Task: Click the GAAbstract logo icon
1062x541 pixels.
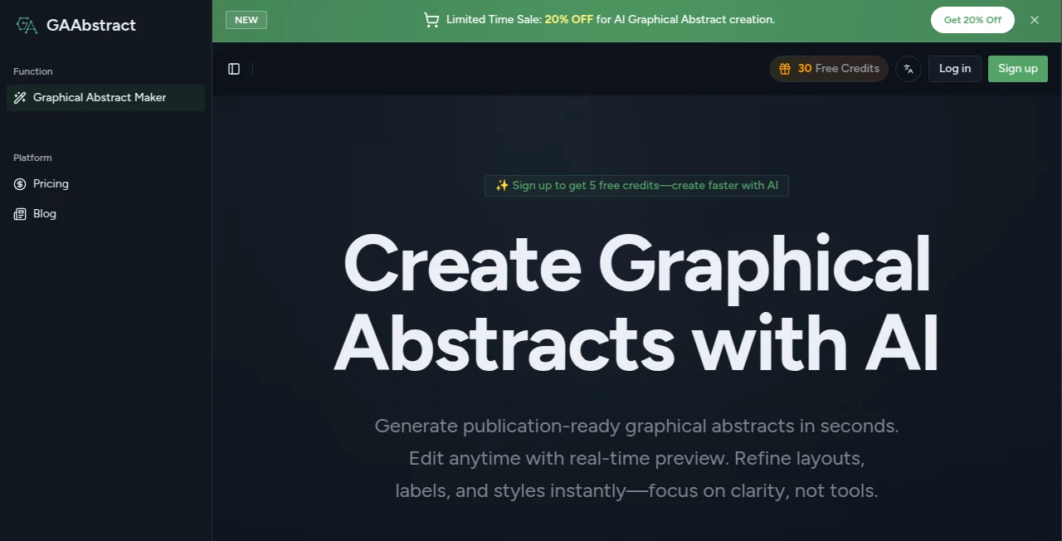Action: point(26,26)
